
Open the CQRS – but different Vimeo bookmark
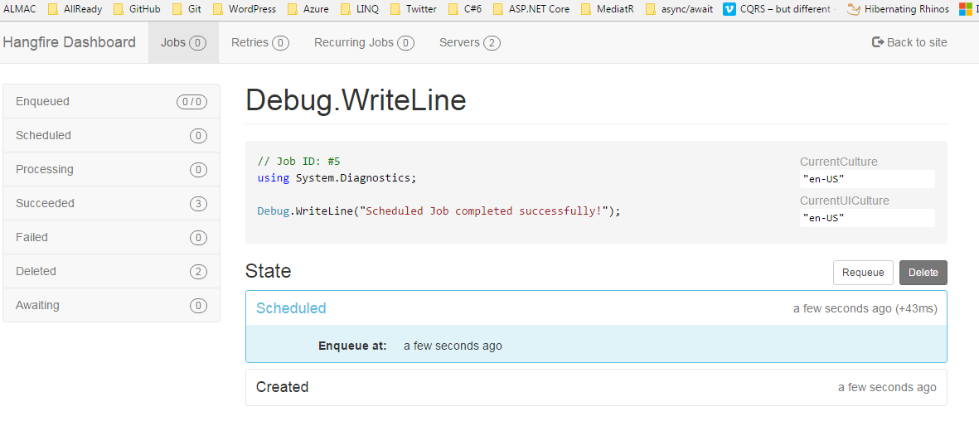click(x=779, y=9)
